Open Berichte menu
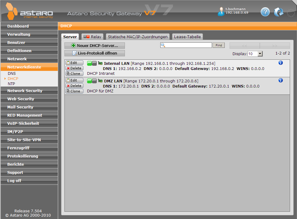This screenshot has width=297, height=219. 29,164
